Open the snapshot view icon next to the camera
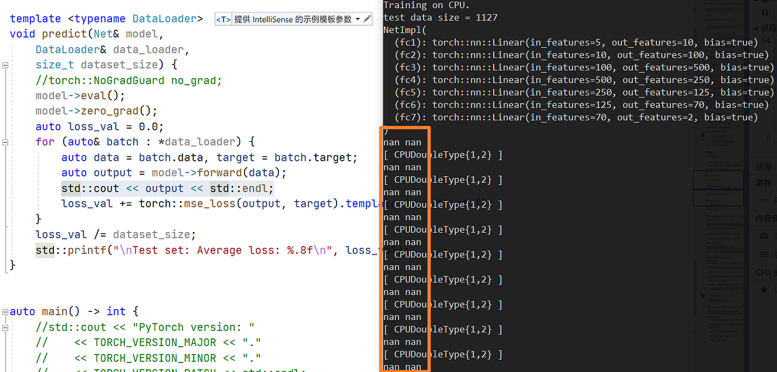The image size is (777, 372). click(763, 255)
